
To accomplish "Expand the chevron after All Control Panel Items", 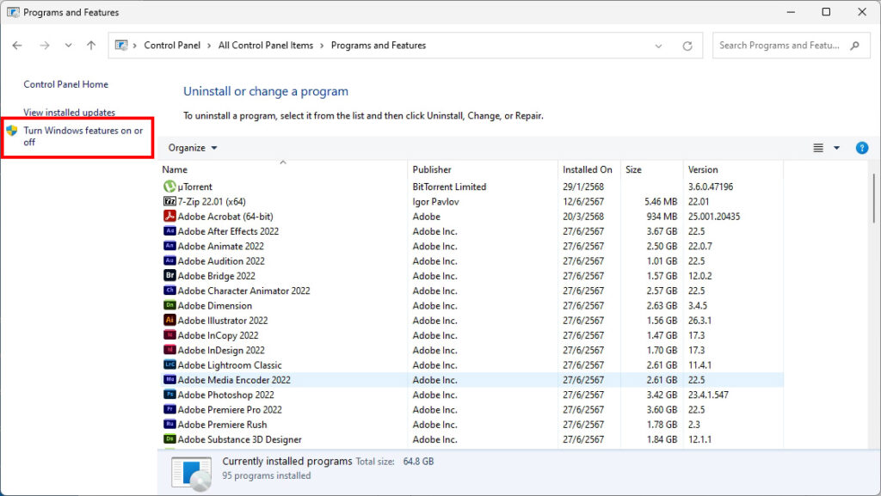I will pyautogui.click(x=322, y=46).
